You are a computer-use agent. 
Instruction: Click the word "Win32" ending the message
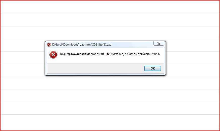click(156, 54)
